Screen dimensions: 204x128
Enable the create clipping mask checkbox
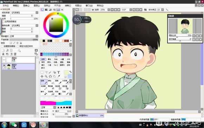coord(2,46)
